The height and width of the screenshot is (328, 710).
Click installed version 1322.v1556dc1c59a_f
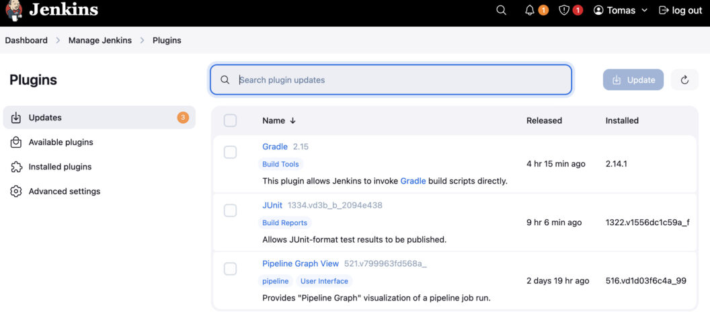coord(647,222)
